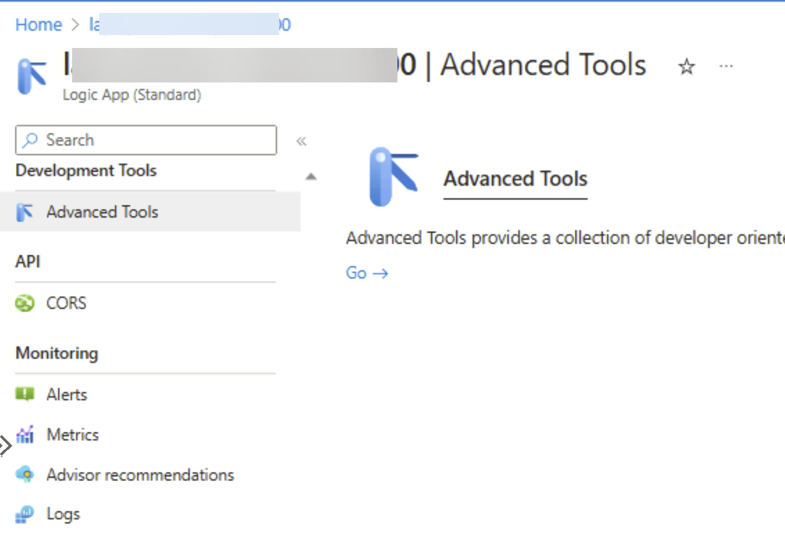
Task: Follow the Go link to Advanced Tools
Action: [367, 273]
